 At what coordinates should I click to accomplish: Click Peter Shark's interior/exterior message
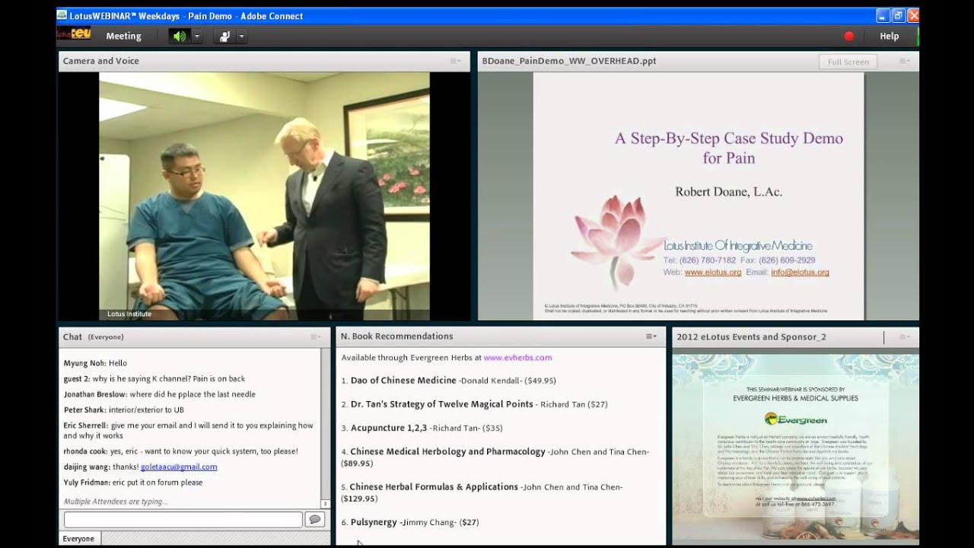pos(123,409)
